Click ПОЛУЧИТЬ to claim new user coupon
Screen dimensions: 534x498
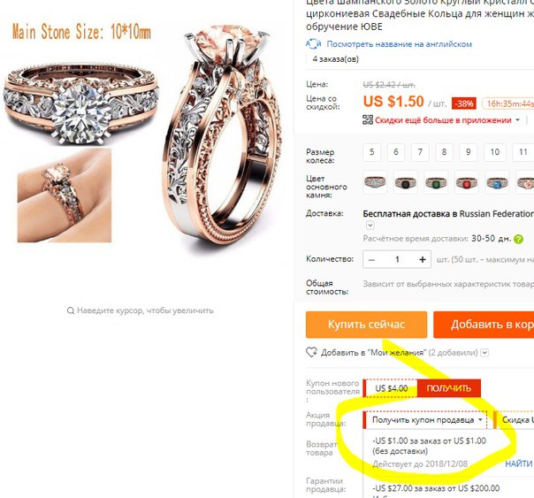click(x=448, y=388)
